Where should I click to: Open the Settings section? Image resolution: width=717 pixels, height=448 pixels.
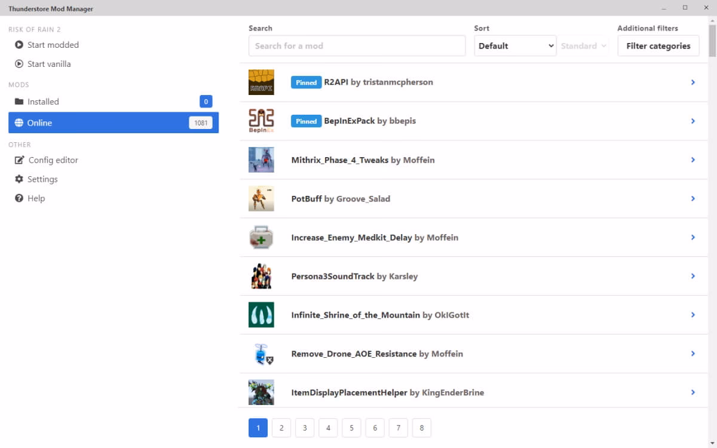[x=114, y=179]
